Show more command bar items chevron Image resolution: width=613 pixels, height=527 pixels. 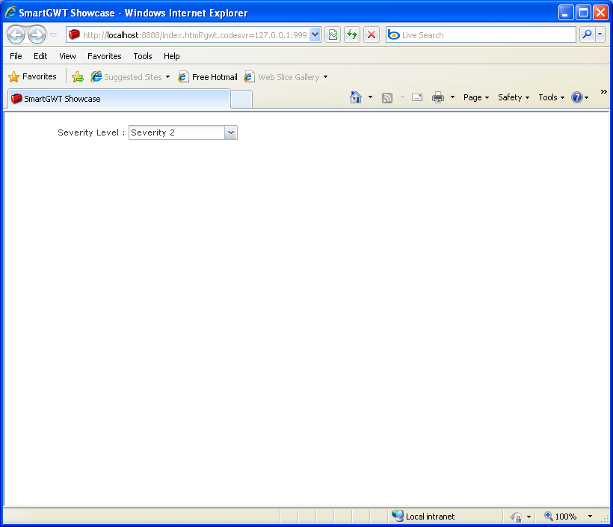tap(603, 91)
